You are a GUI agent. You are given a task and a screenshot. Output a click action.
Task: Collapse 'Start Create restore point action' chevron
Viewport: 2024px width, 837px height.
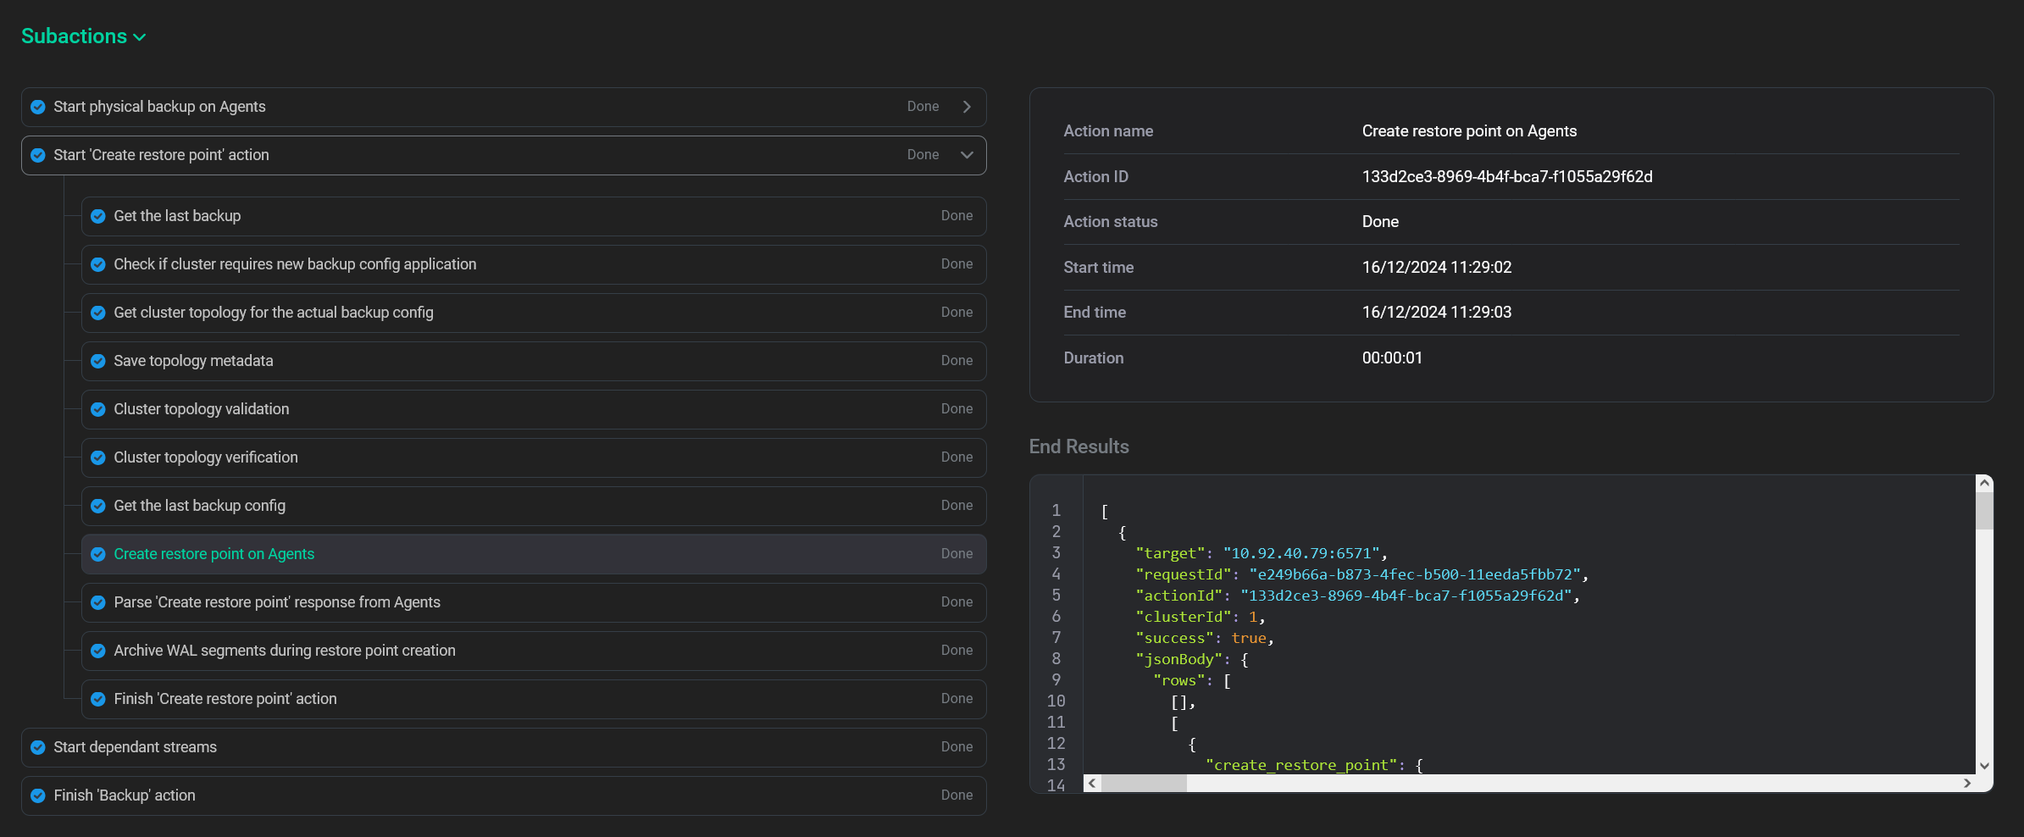click(x=967, y=155)
